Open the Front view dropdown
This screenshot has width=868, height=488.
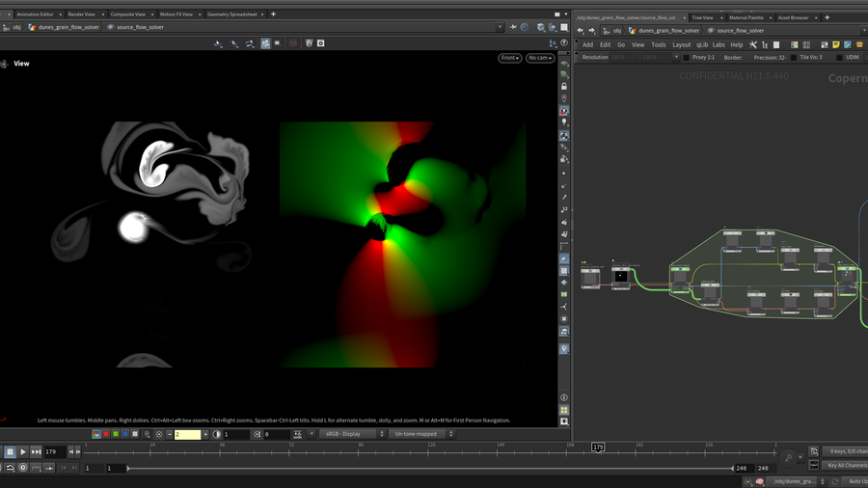[x=509, y=58]
